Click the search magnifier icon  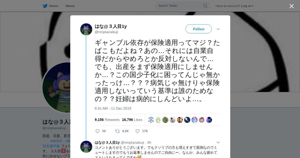click(205, 6)
